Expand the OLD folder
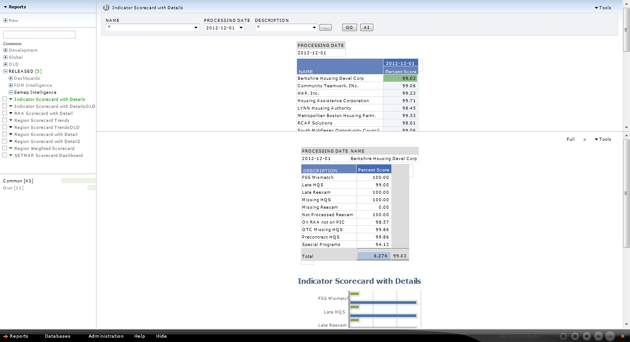 5,64
